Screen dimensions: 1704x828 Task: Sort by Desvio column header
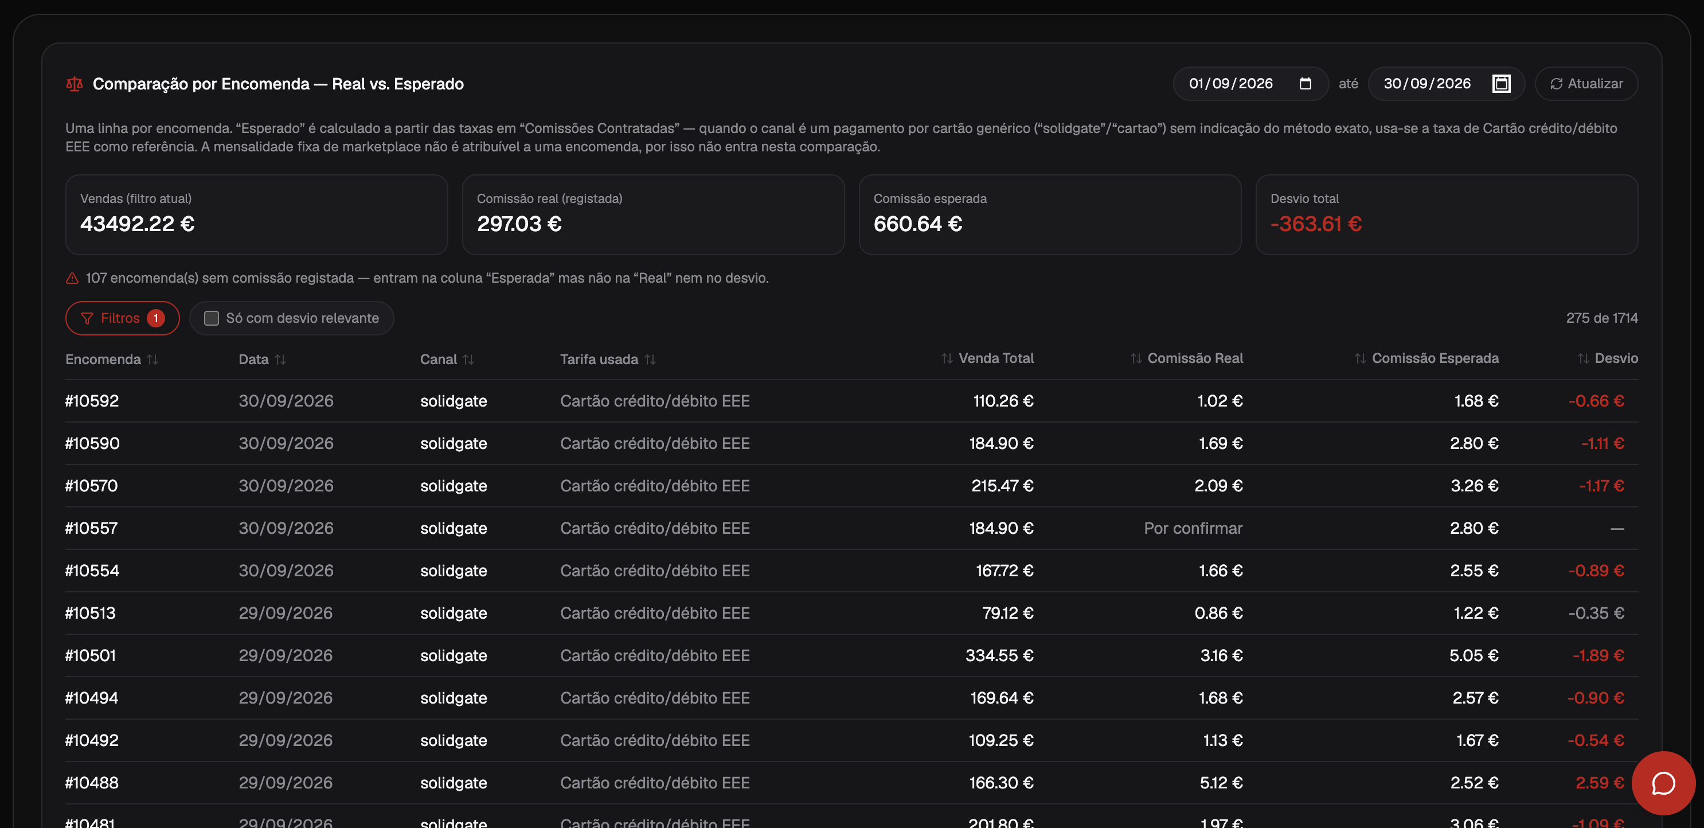click(1608, 358)
